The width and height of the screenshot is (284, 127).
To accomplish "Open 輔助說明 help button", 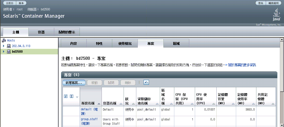I will click(274, 3).
